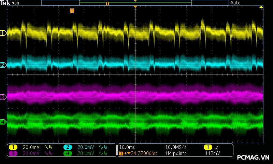The width and height of the screenshot is (273, 164).
Task: Click the Run acquisition status label
Action: tap(16, 3)
